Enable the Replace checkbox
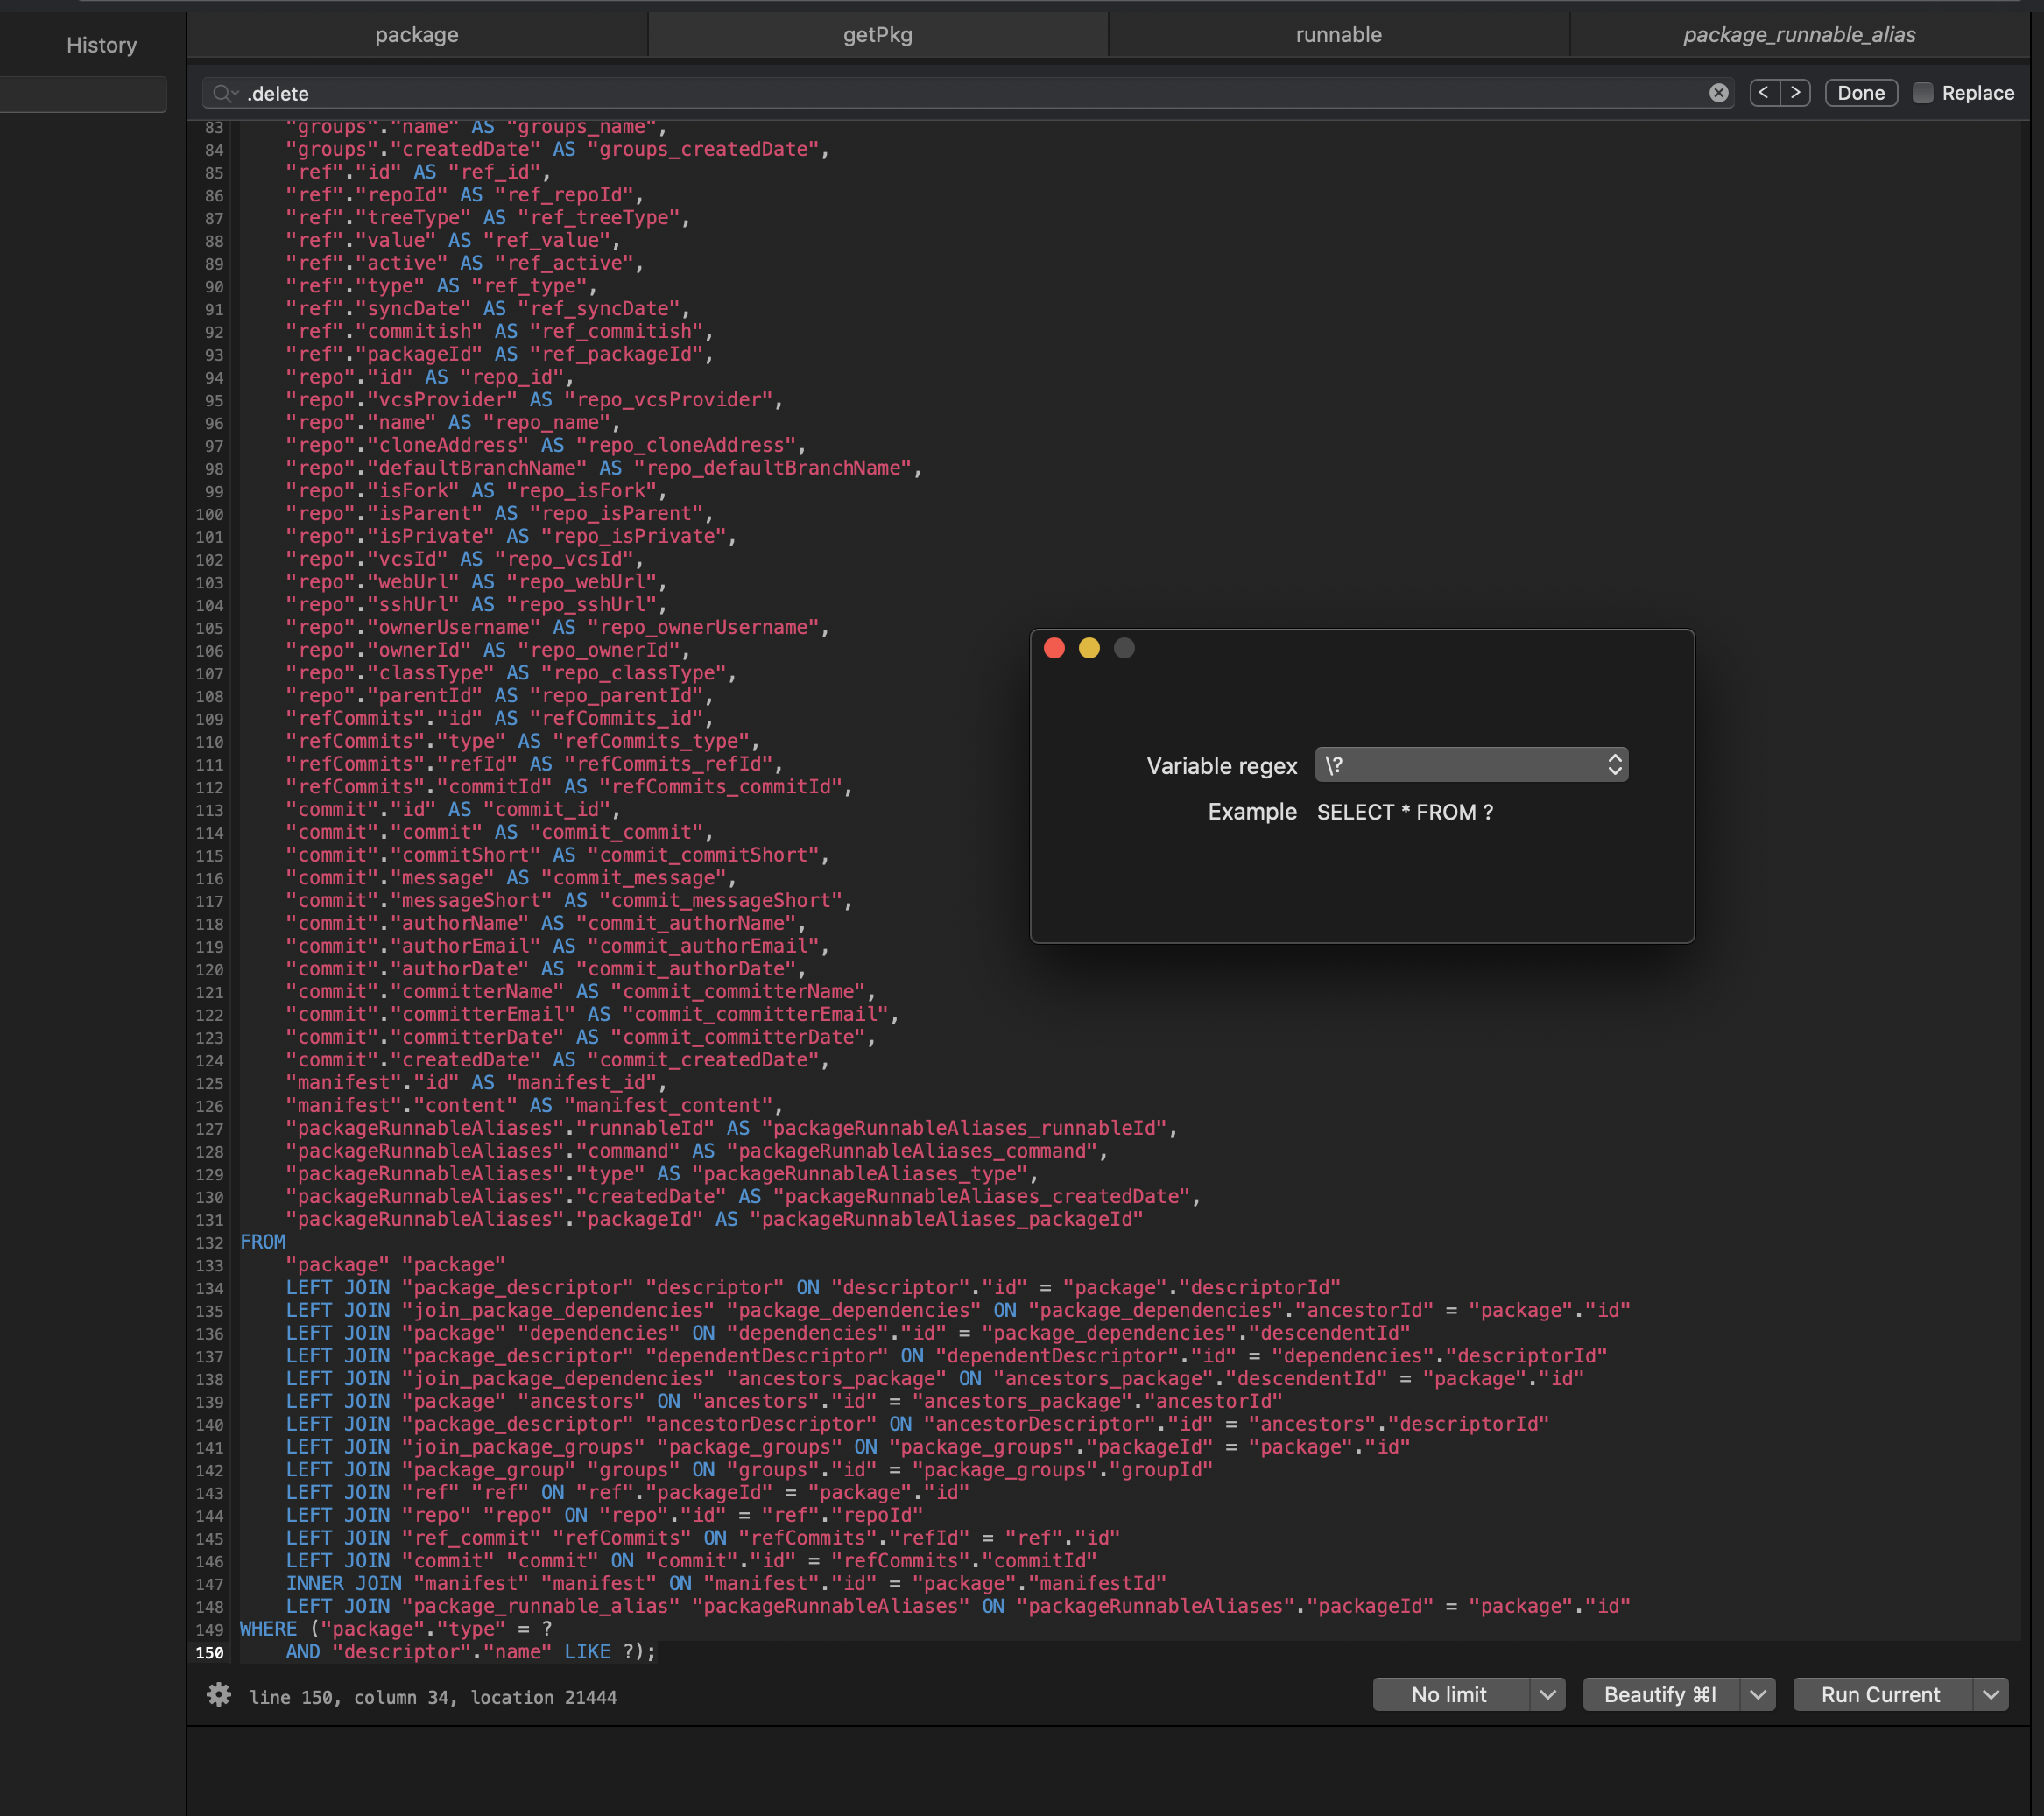Screen dimensions: 2044x1816 point(1922,93)
